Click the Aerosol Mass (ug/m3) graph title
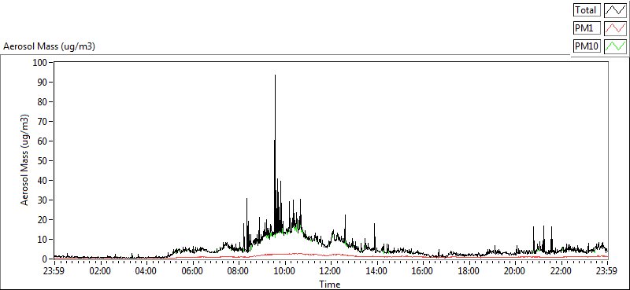This screenshot has width=630, height=290. 49,46
